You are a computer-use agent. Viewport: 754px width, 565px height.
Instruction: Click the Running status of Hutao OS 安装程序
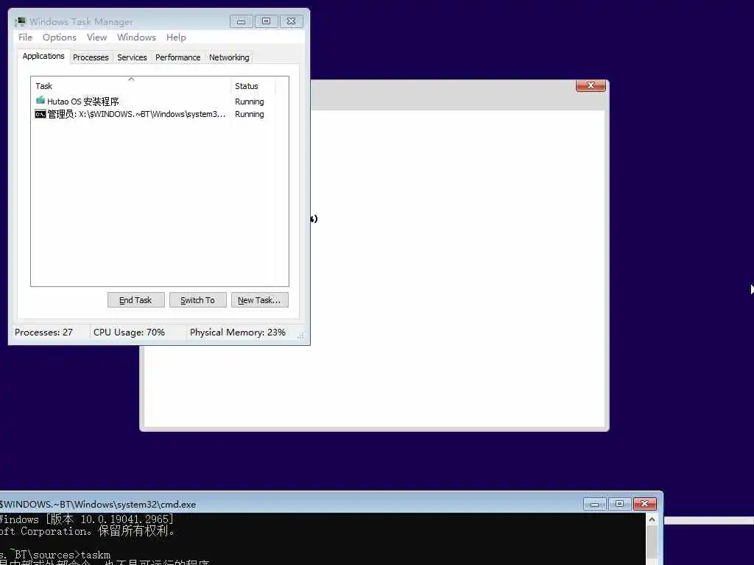[249, 102]
